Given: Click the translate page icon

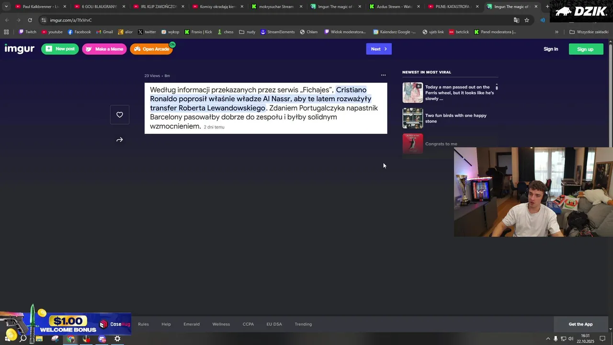Looking at the screenshot, I should (x=516, y=20).
